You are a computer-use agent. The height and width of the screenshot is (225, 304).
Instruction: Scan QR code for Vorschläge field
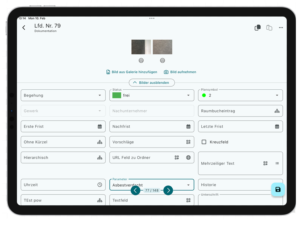188,142
